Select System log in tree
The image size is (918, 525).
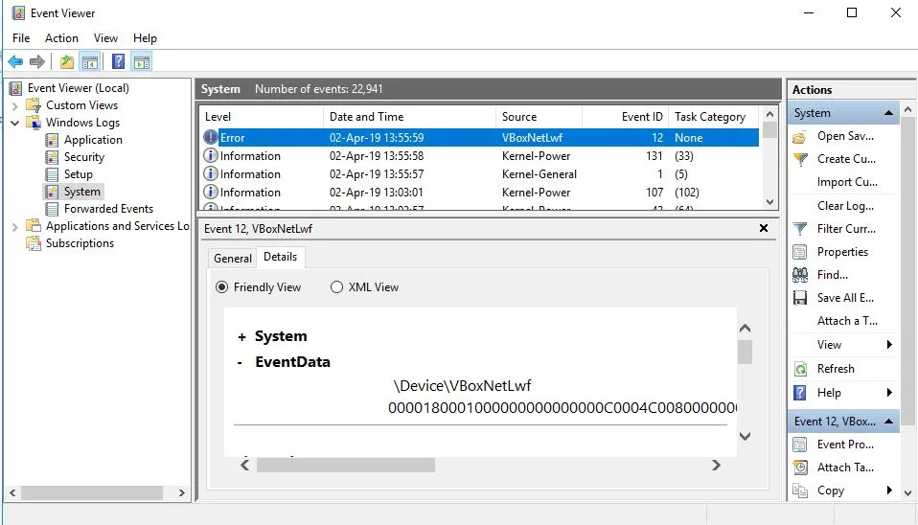[81, 192]
